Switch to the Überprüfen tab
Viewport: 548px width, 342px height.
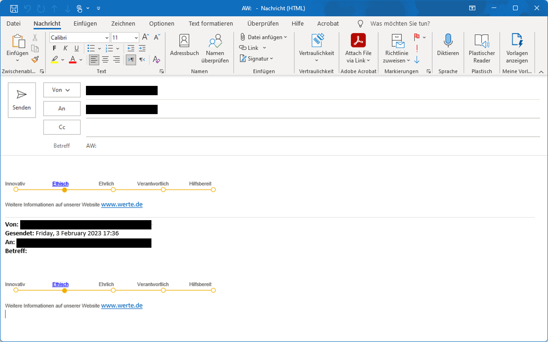tap(263, 24)
